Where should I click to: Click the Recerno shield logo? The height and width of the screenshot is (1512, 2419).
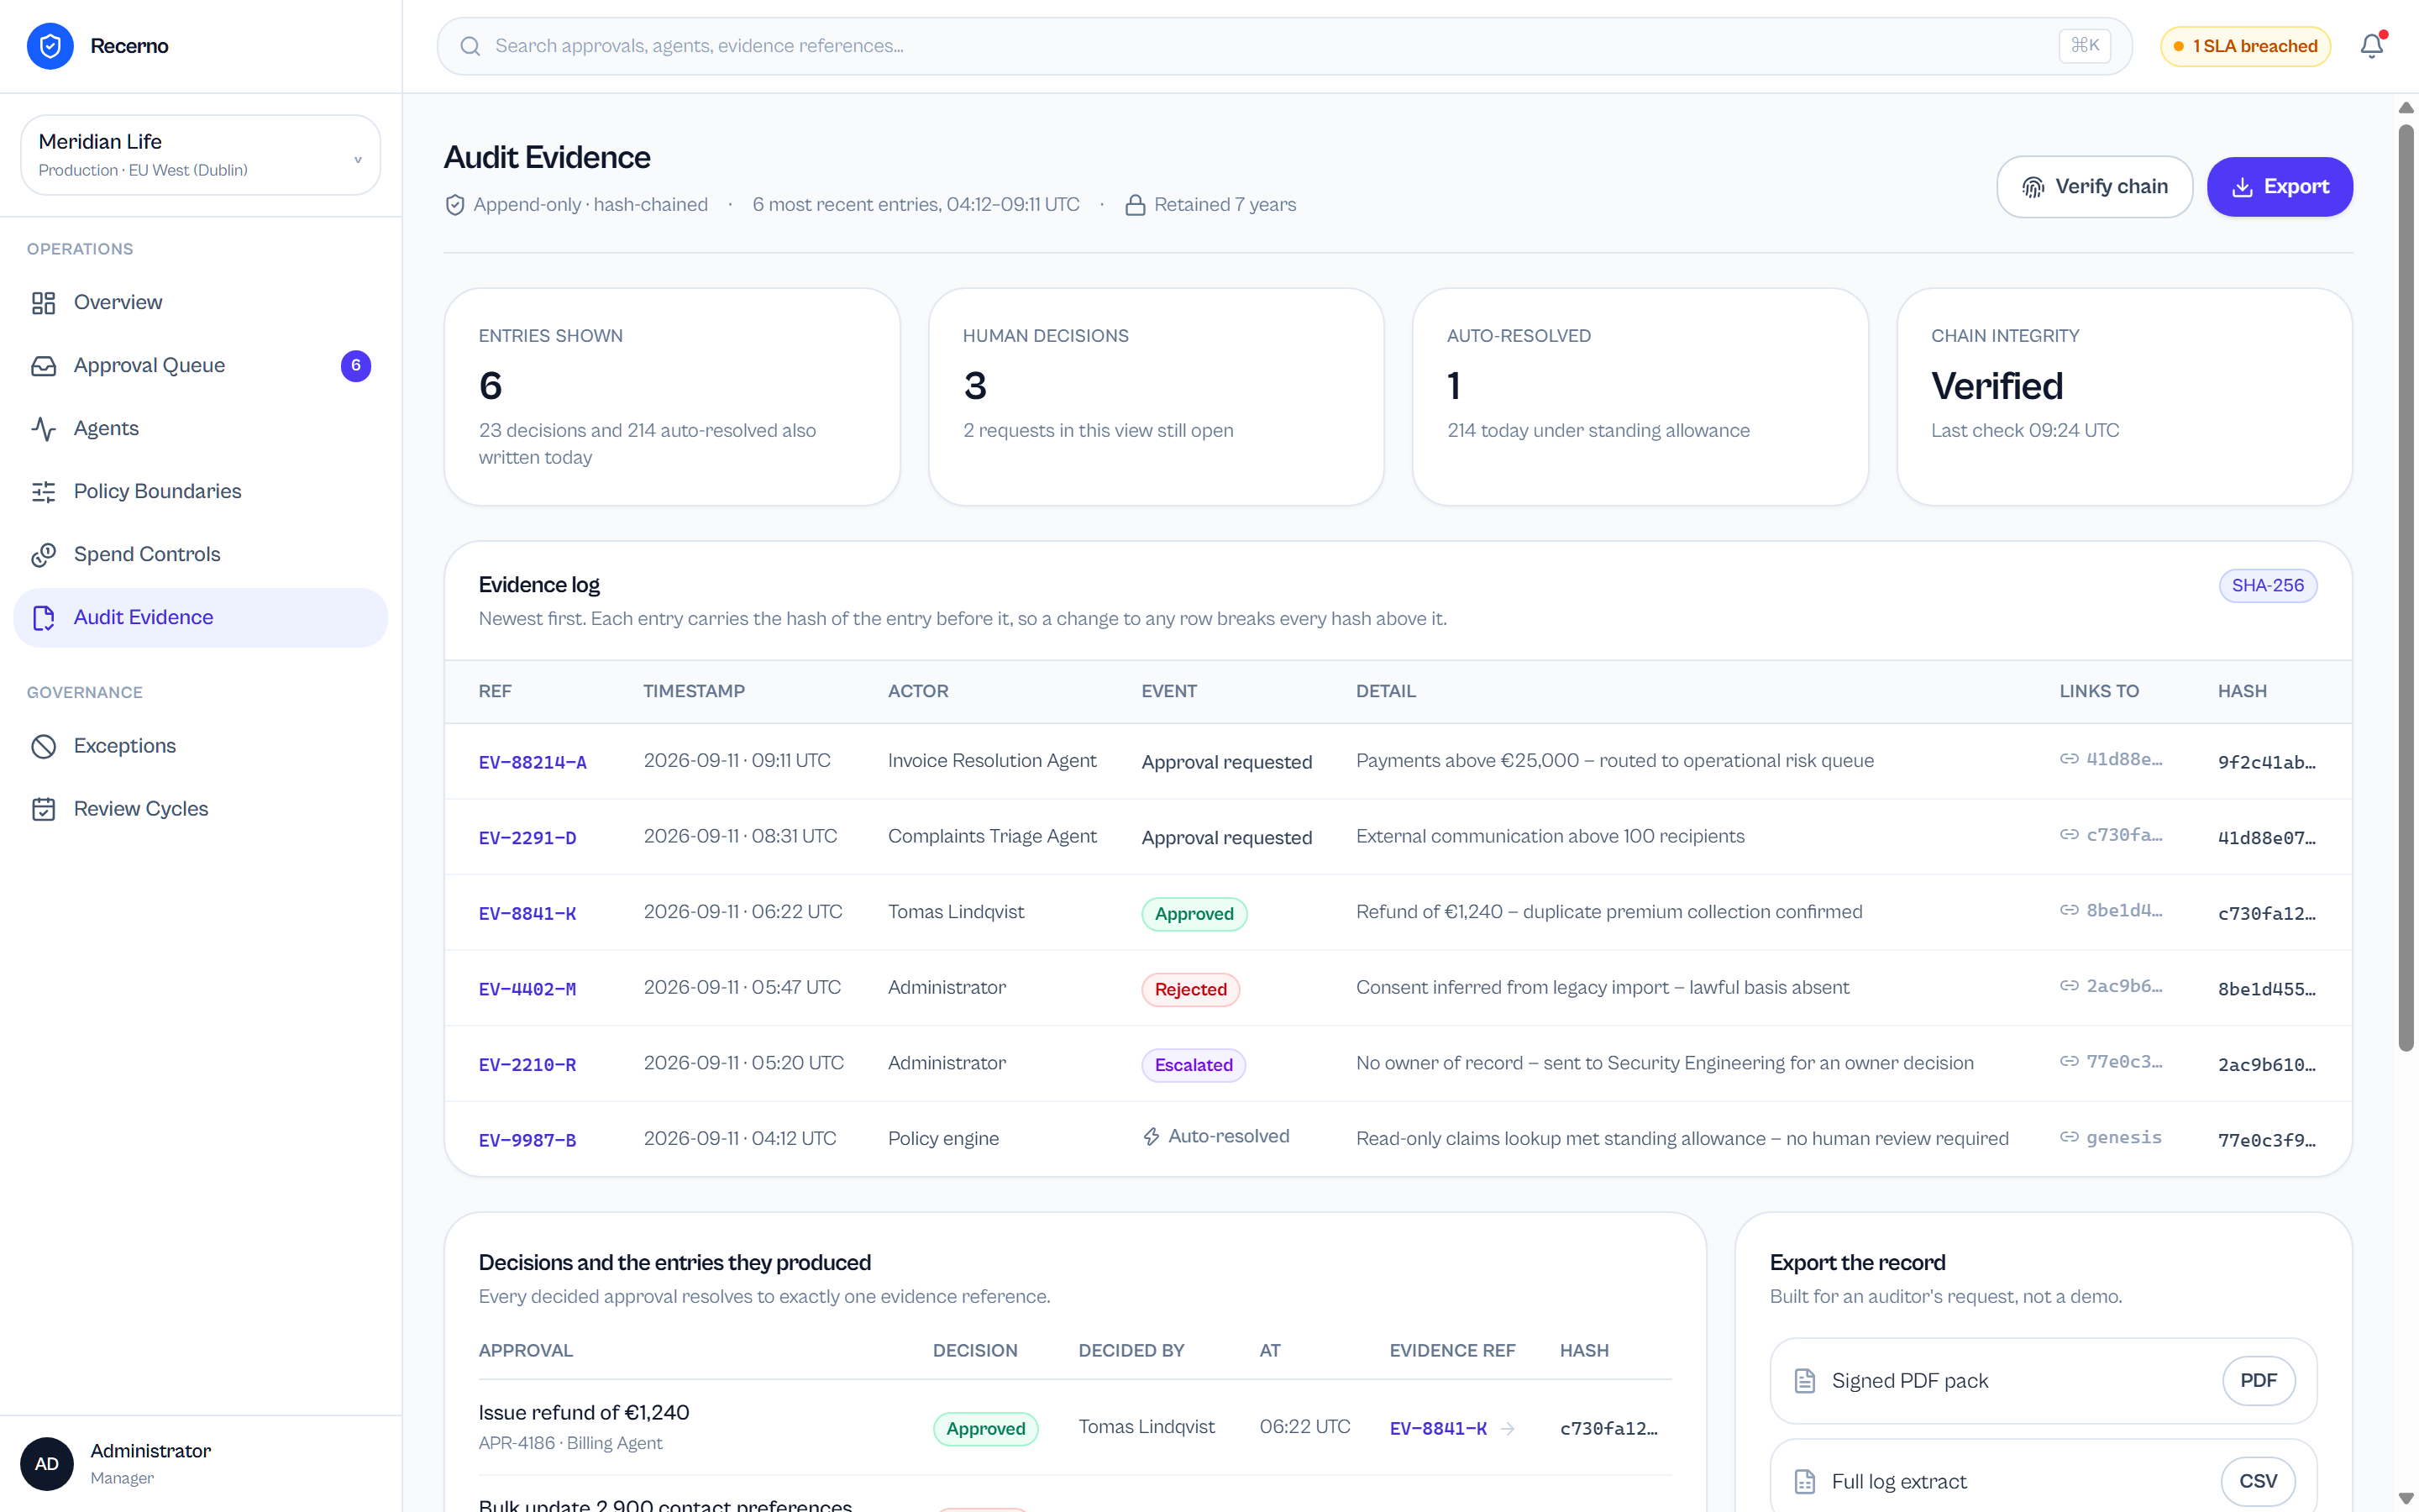click(x=50, y=46)
